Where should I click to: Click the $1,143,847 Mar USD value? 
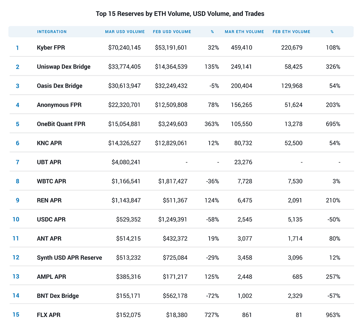tap(126, 200)
